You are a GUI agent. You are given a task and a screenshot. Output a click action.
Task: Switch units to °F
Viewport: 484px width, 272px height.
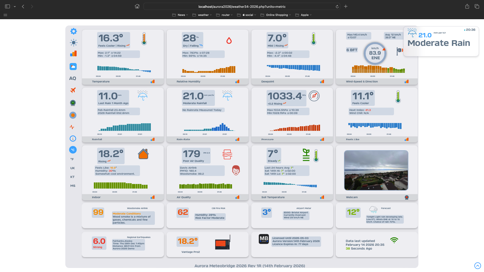(72, 159)
